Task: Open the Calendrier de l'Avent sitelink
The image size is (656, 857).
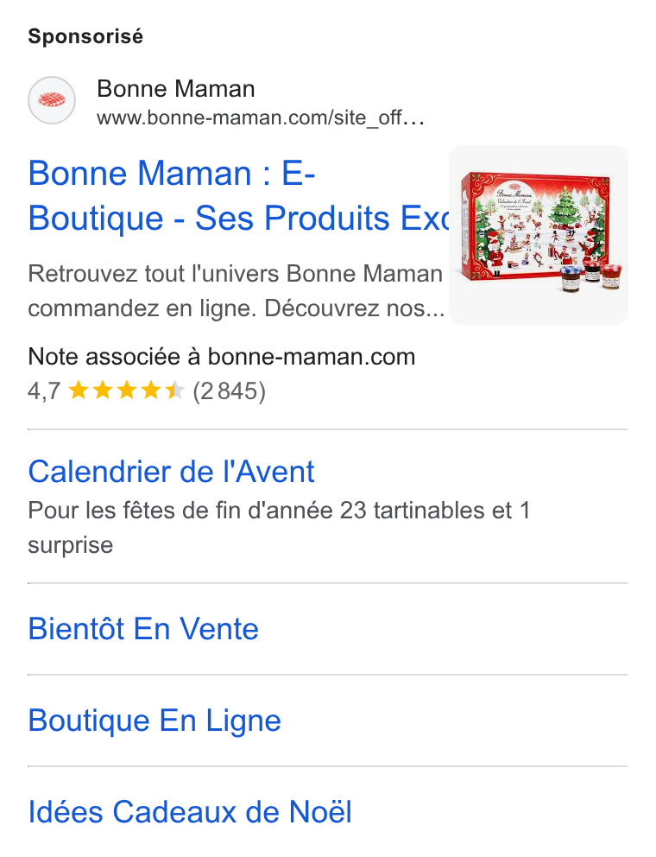Action: pyautogui.click(x=171, y=472)
